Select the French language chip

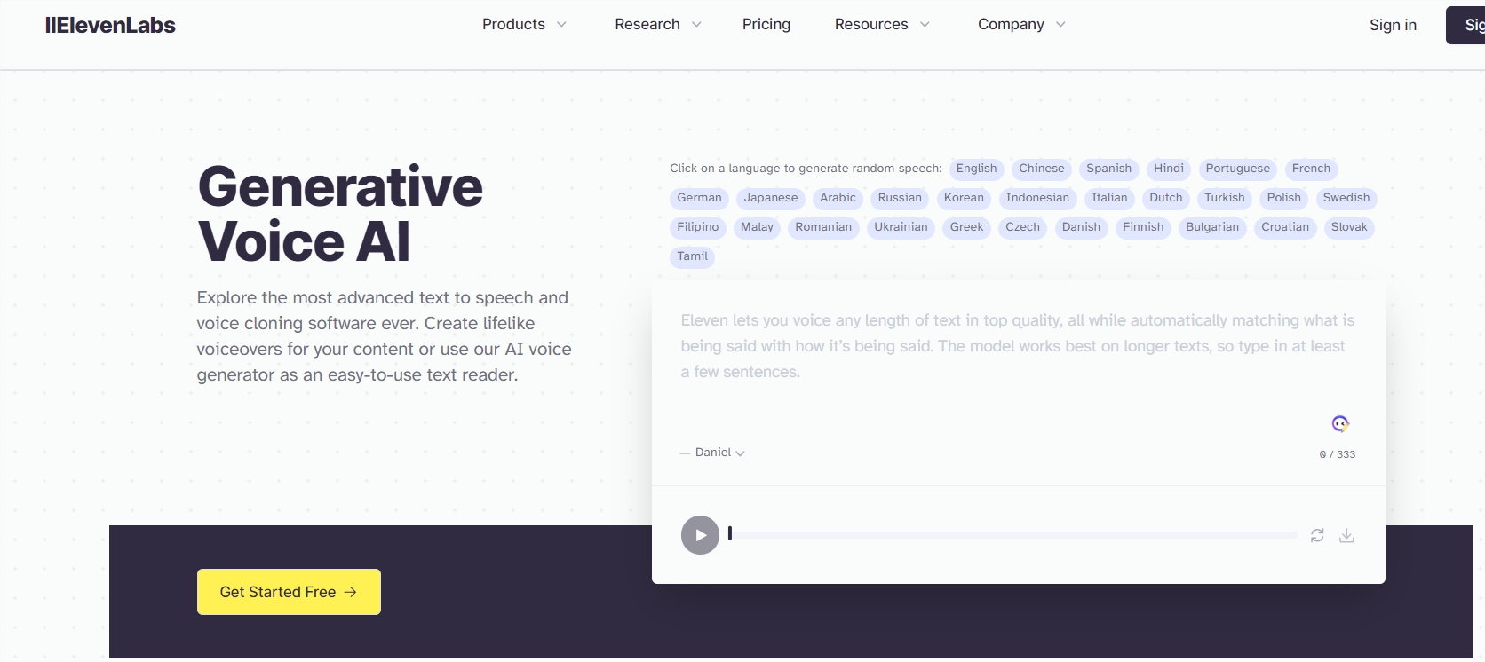point(1311,169)
